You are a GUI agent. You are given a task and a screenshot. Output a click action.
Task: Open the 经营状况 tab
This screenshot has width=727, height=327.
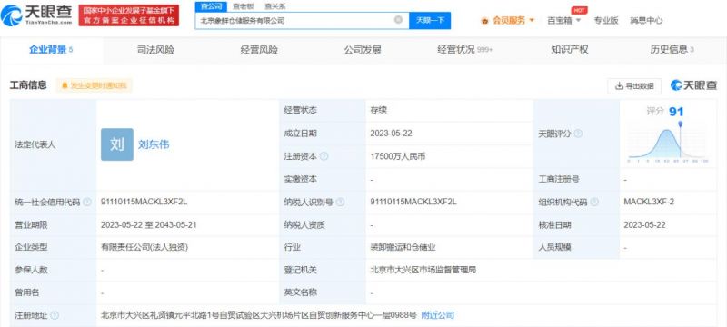point(464,50)
